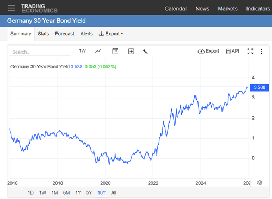Open the Alerts tab
Screen dimensions: 272x199
(86, 34)
